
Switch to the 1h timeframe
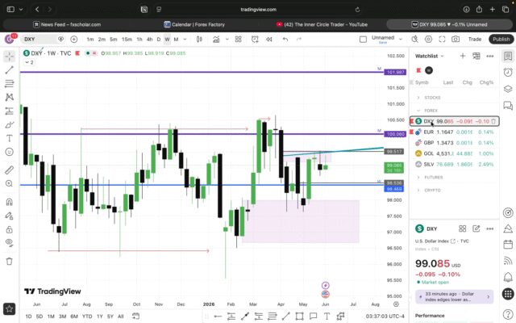click(x=139, y=40)
